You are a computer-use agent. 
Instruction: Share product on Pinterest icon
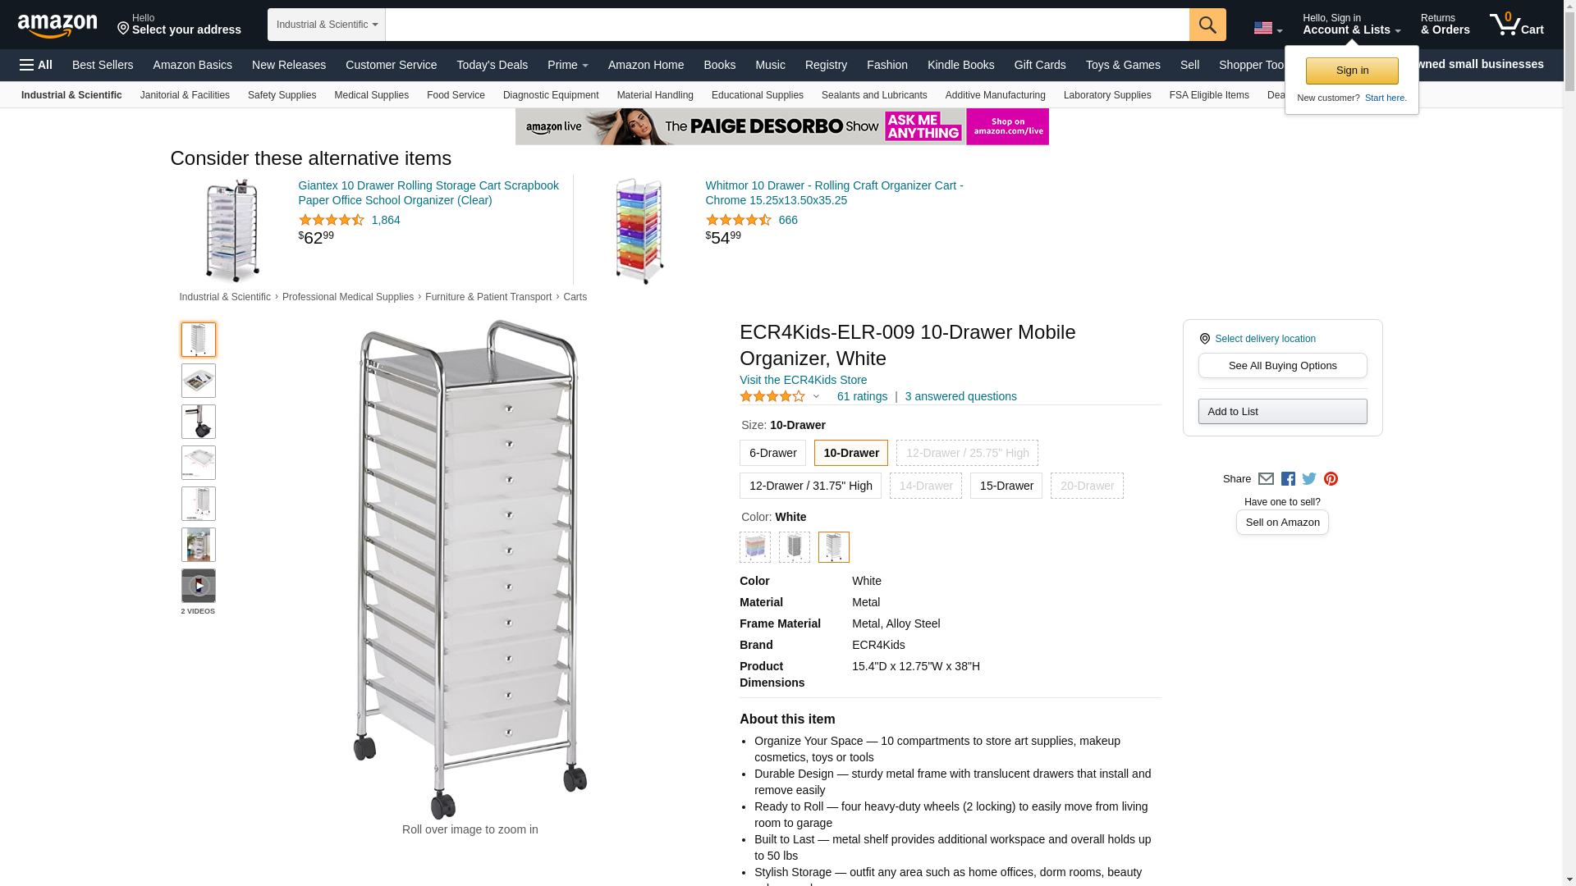click(1331, 479)
